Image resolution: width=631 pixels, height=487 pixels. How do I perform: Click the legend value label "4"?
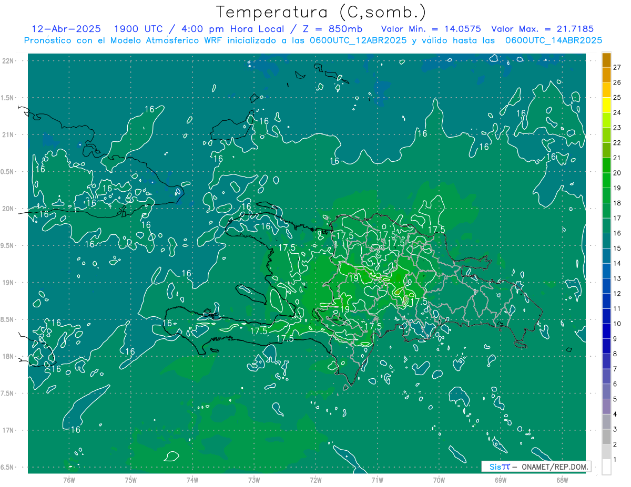615,414
